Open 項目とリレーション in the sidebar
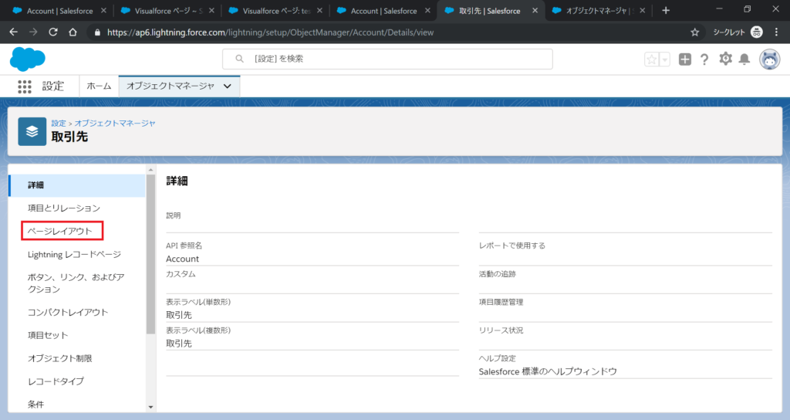This screenshot has width=790, height=420. [64, 208]
